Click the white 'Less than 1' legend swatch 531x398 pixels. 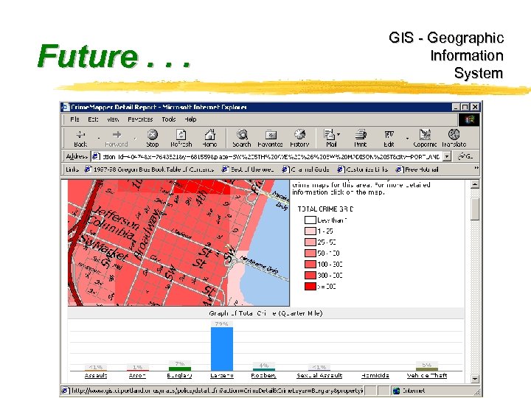point(310,220)
